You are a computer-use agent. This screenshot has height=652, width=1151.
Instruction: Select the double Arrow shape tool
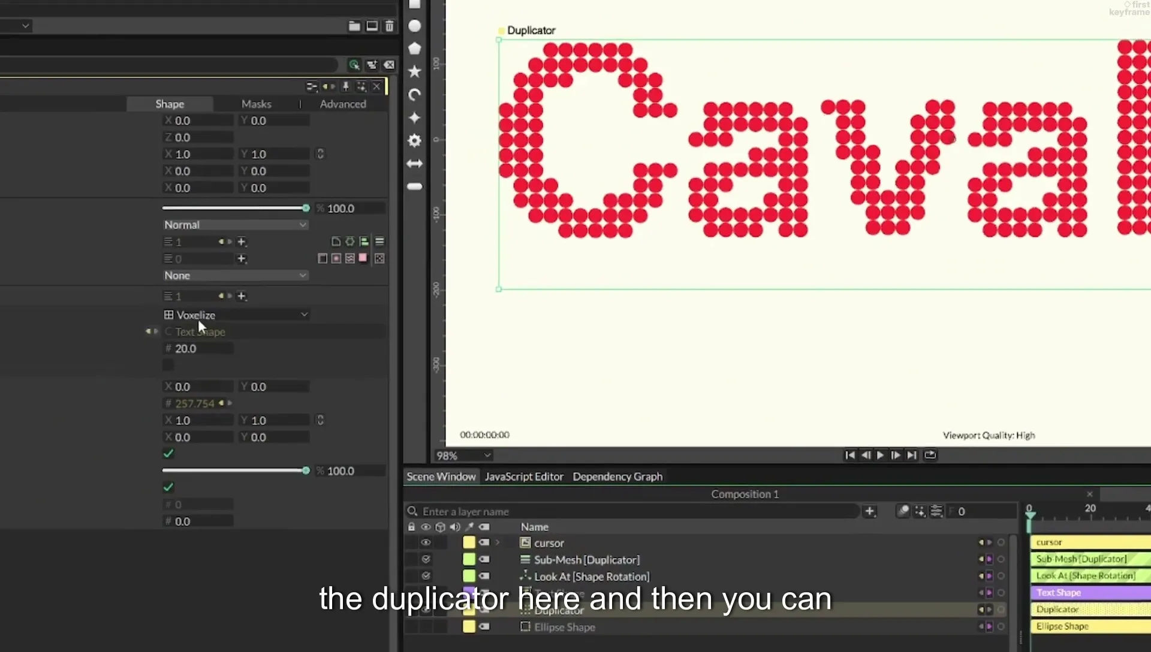[414, 164]
